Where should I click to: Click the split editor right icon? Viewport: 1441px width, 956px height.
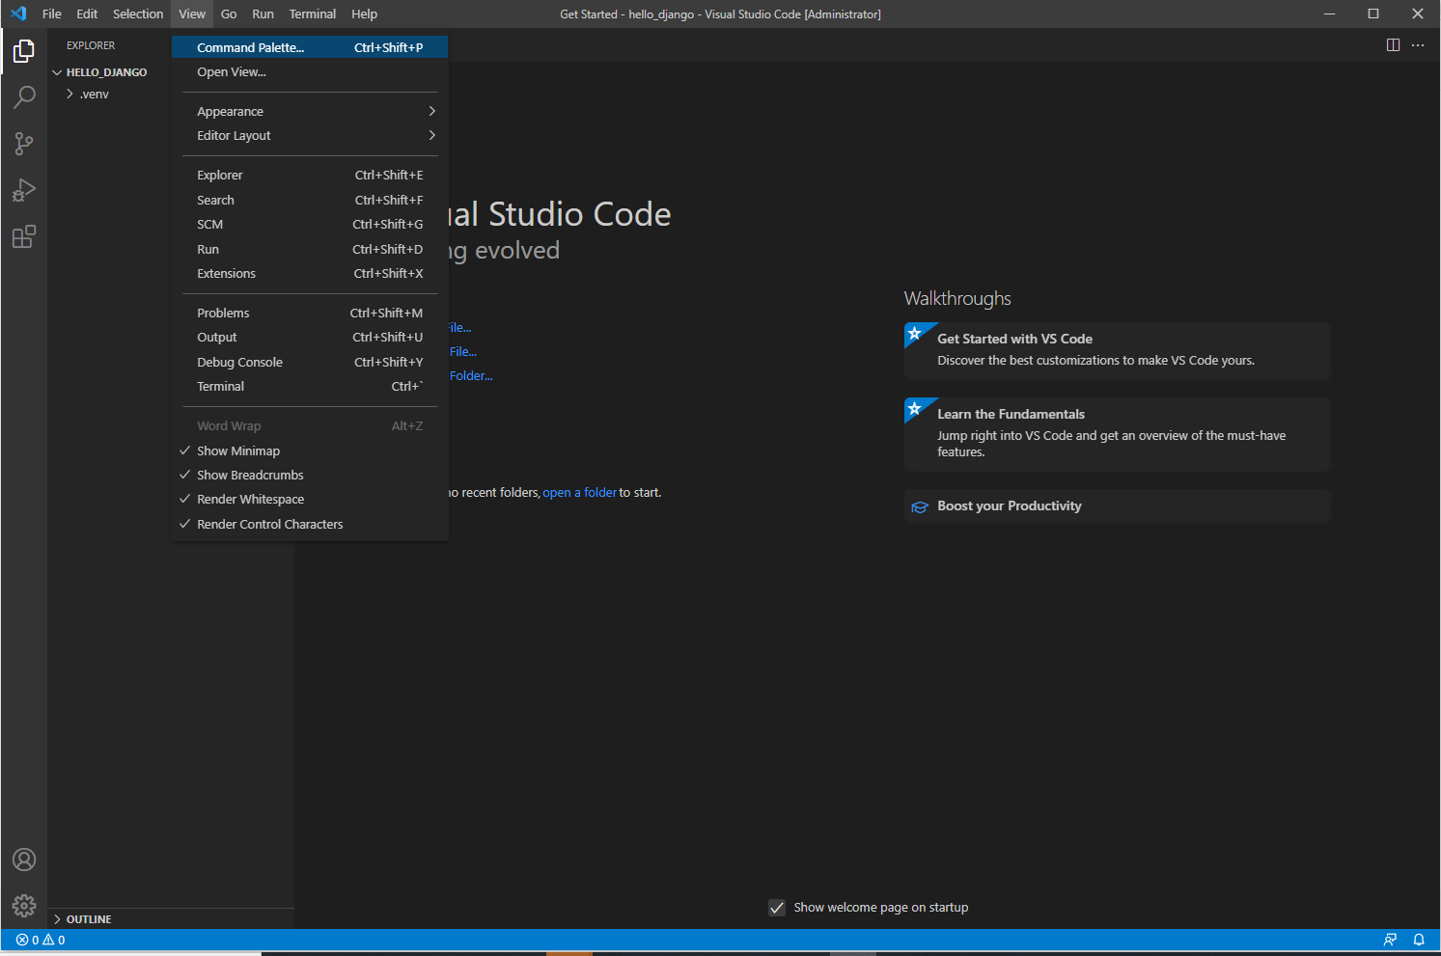click(x=1393, y=45)
